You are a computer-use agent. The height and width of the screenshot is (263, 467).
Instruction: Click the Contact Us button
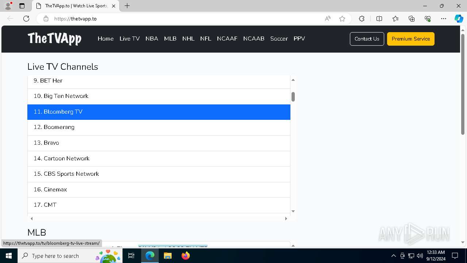[x=367, y=39]
